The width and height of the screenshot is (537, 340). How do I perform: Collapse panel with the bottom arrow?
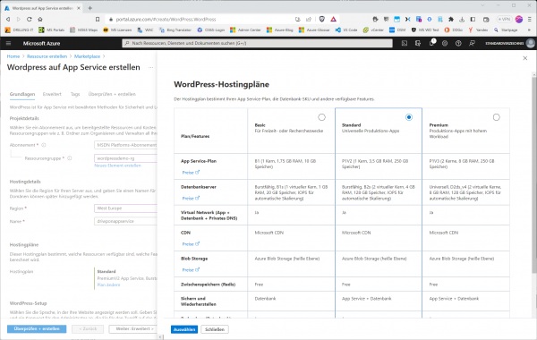click(160, 337)
